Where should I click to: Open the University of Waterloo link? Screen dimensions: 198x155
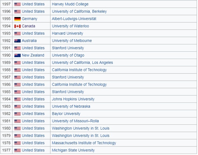[x=70, y=26]
